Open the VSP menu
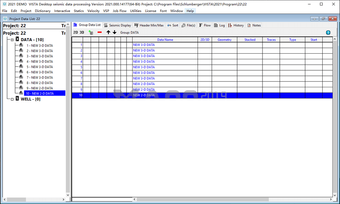The image size is (340, 204). 106,11
